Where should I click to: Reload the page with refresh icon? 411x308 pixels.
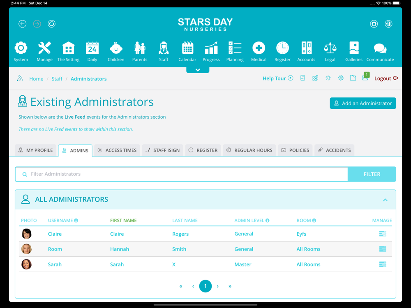tap(52, 24)
